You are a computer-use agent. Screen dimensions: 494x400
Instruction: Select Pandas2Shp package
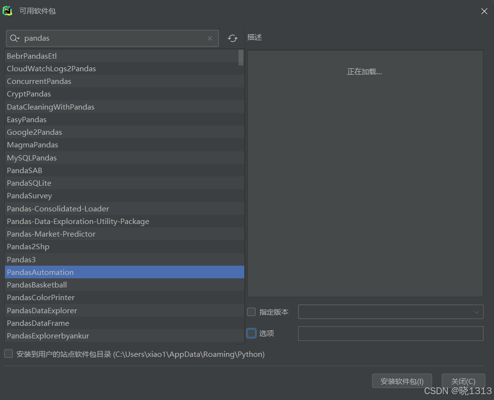[125, 246]
